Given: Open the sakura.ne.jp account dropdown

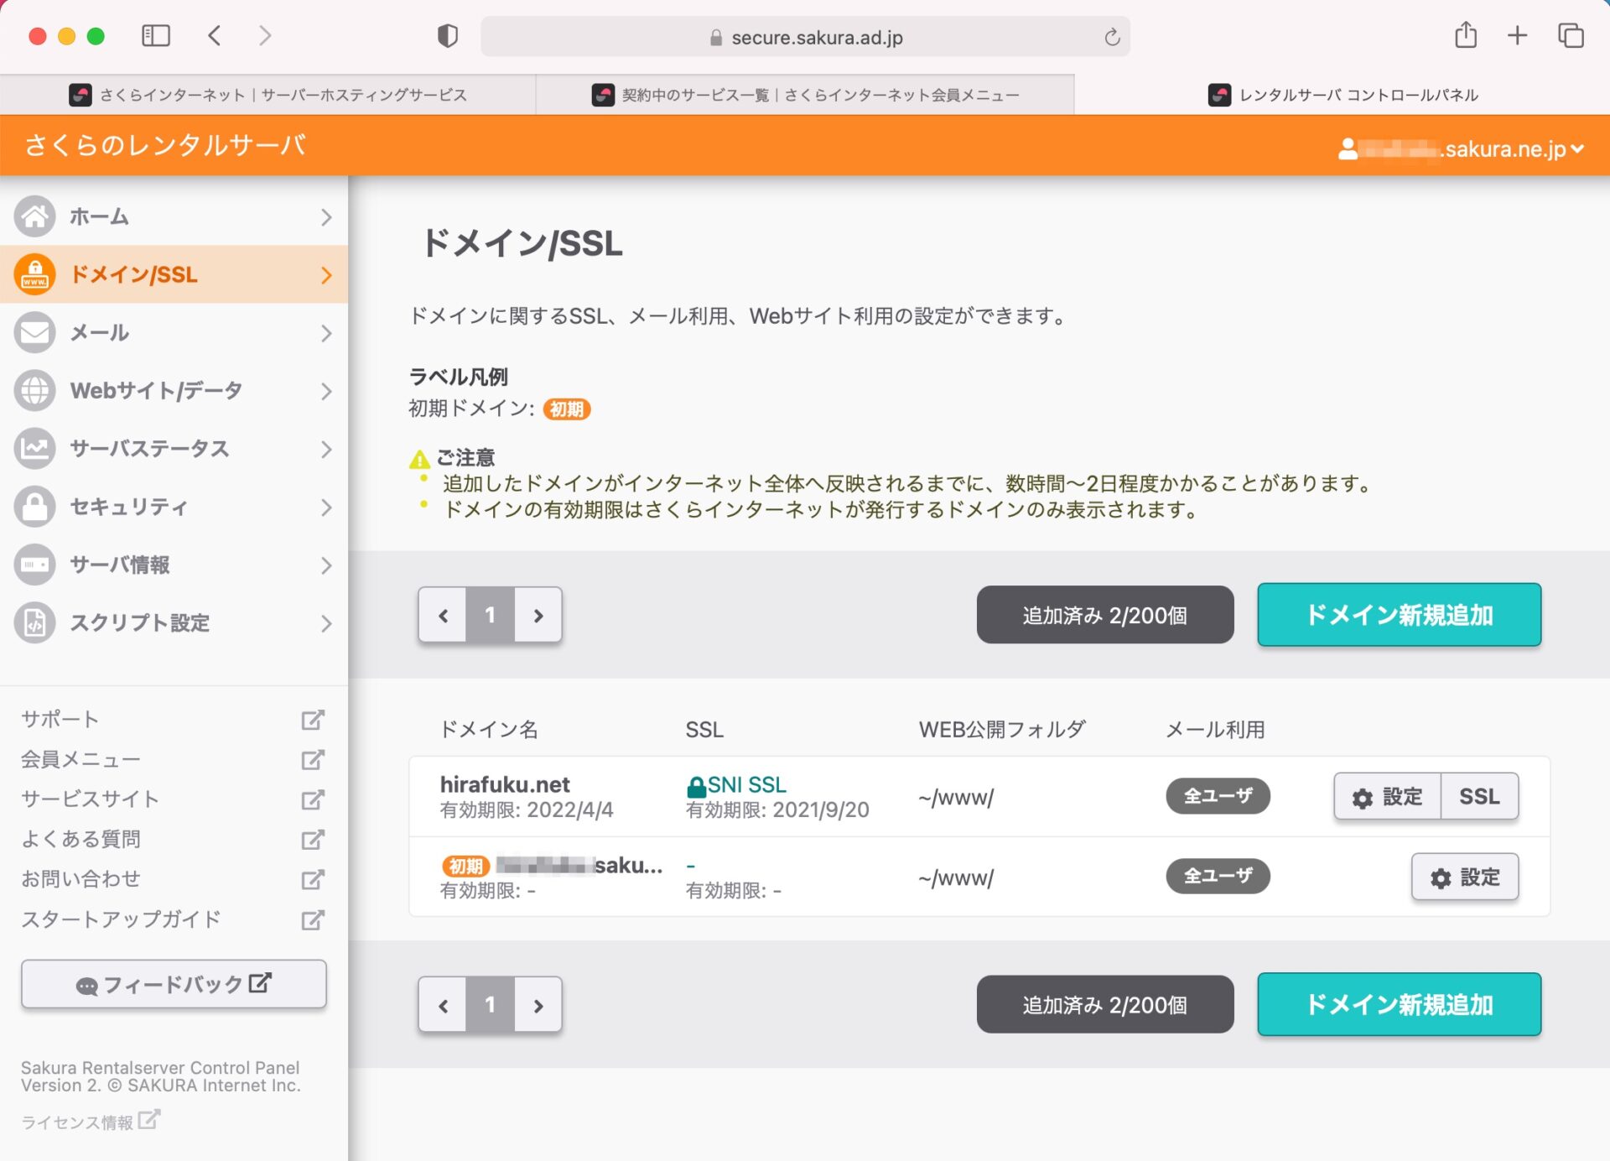Looking at the screenshot, I should [1462, 149].
